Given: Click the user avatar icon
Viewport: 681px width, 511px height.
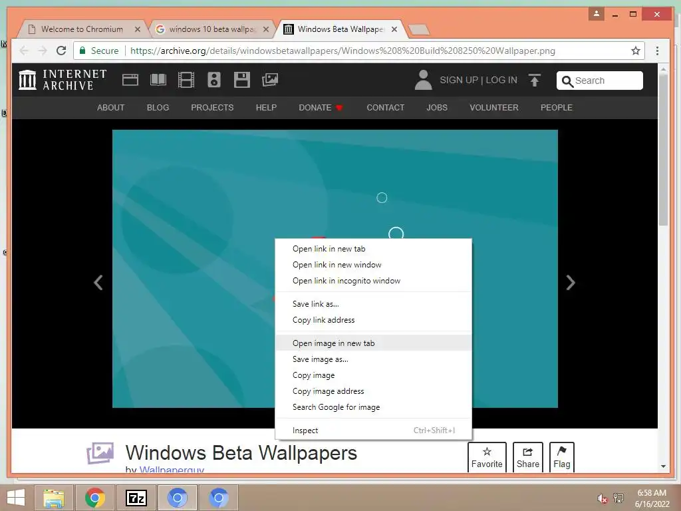Looking at the screenshot, I should coord(423,80).
